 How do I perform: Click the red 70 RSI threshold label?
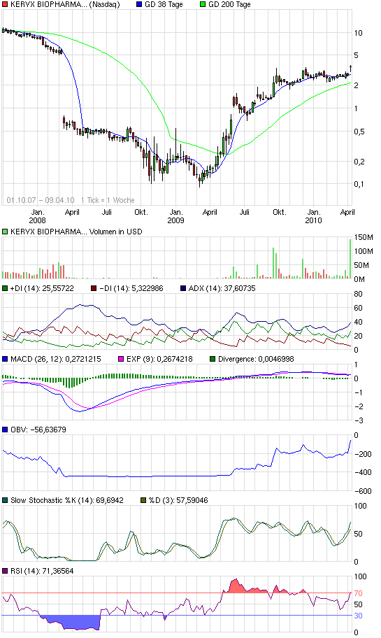(x=358, y=593)
